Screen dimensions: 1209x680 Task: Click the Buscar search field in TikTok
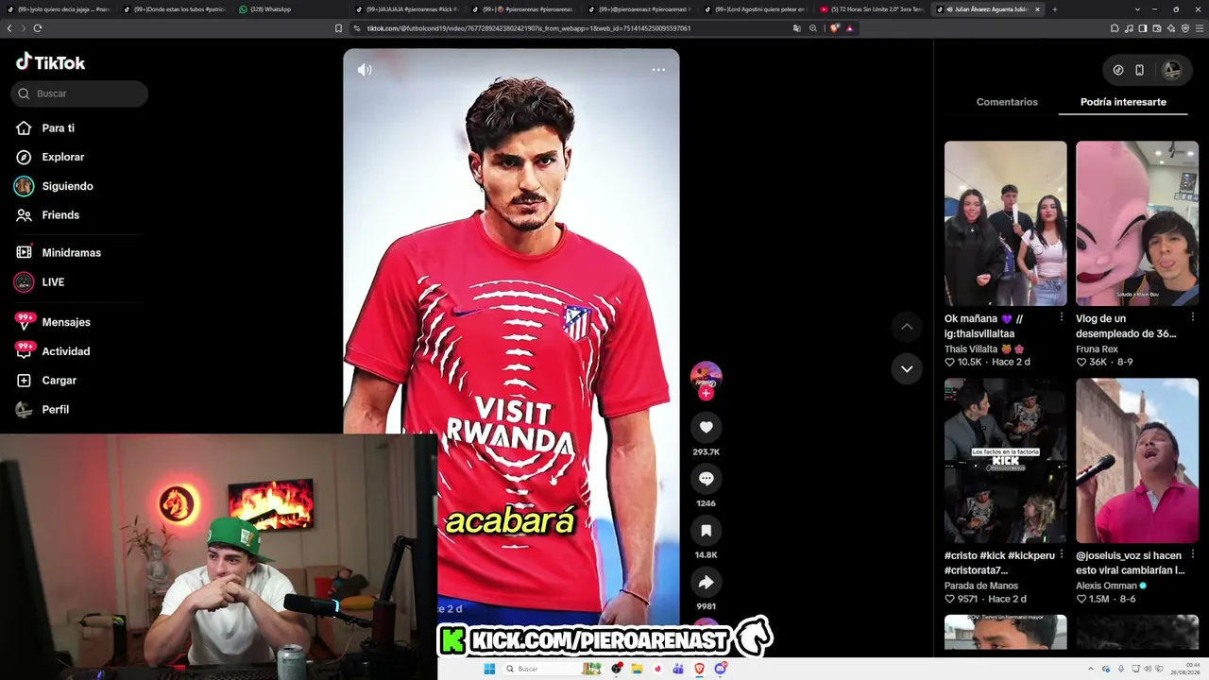pyautogui.click(x=80, y=93)
